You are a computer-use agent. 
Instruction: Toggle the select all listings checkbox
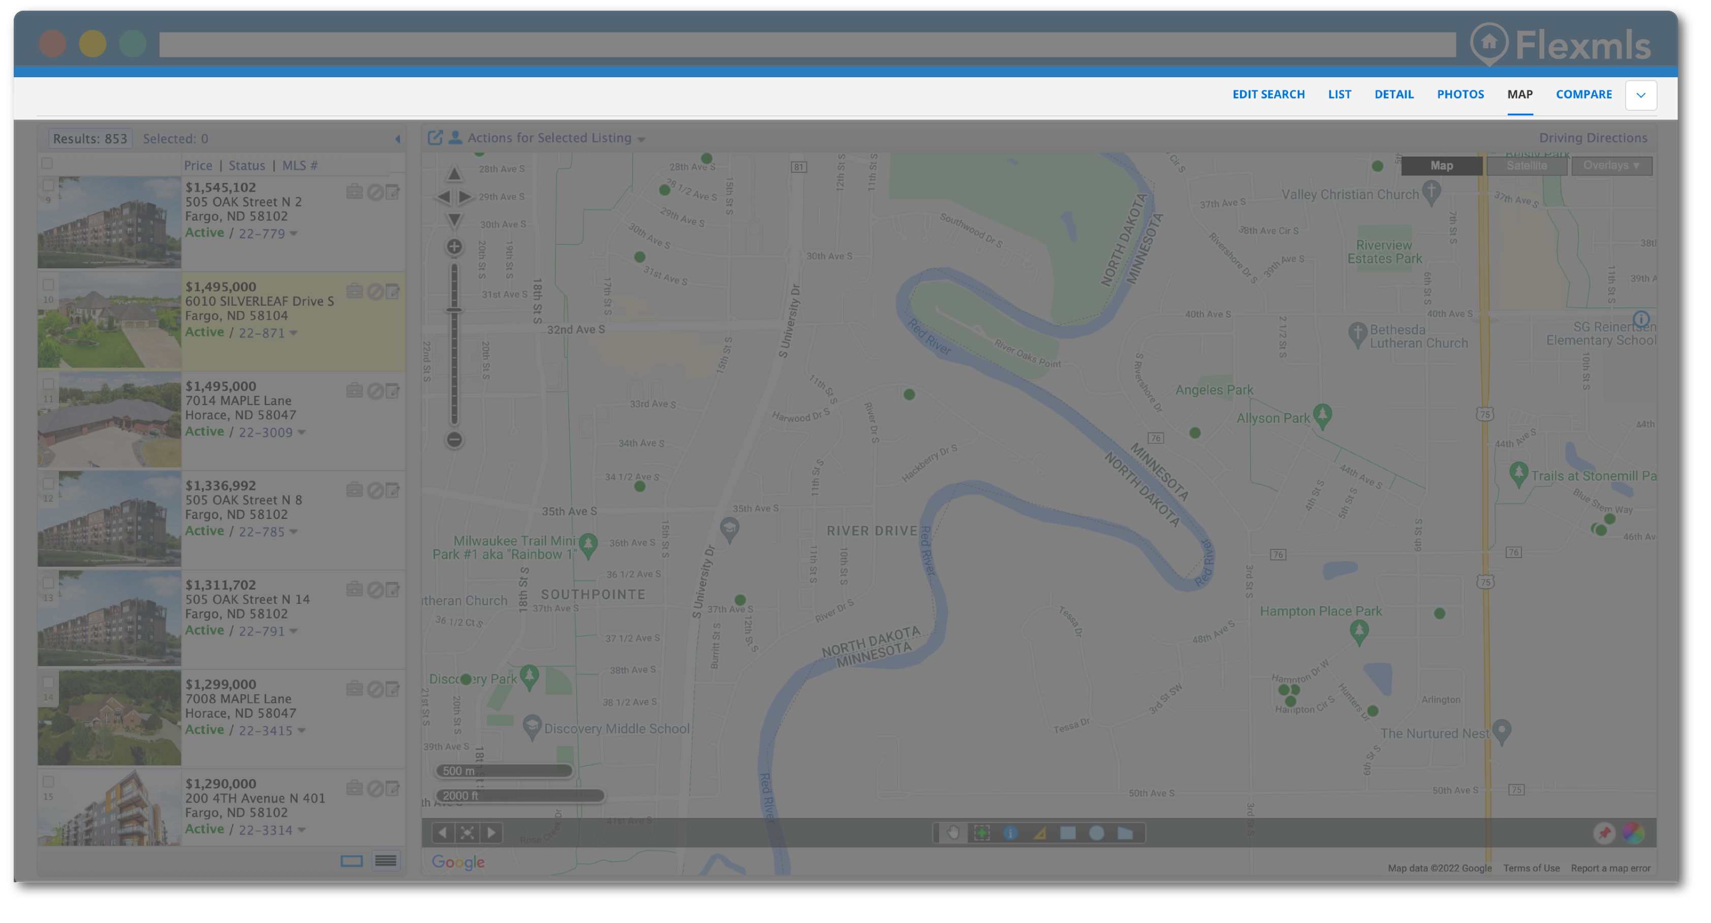[x=46, y=164]
